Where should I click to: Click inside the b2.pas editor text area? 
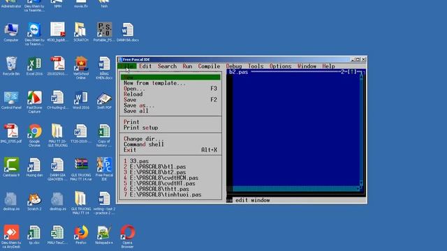296,130
